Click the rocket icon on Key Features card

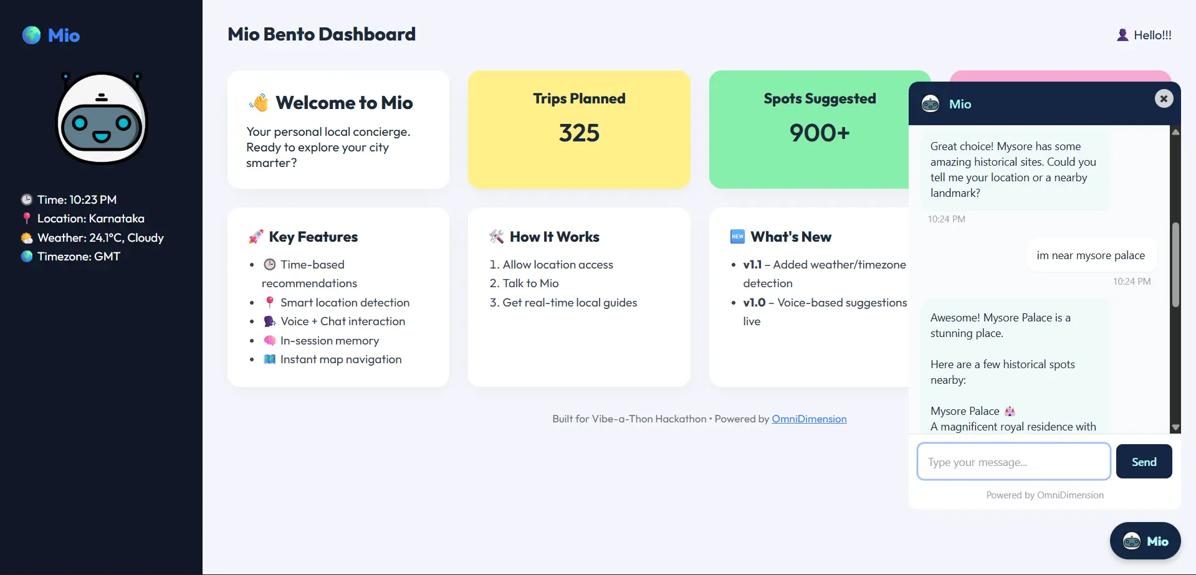254,236
